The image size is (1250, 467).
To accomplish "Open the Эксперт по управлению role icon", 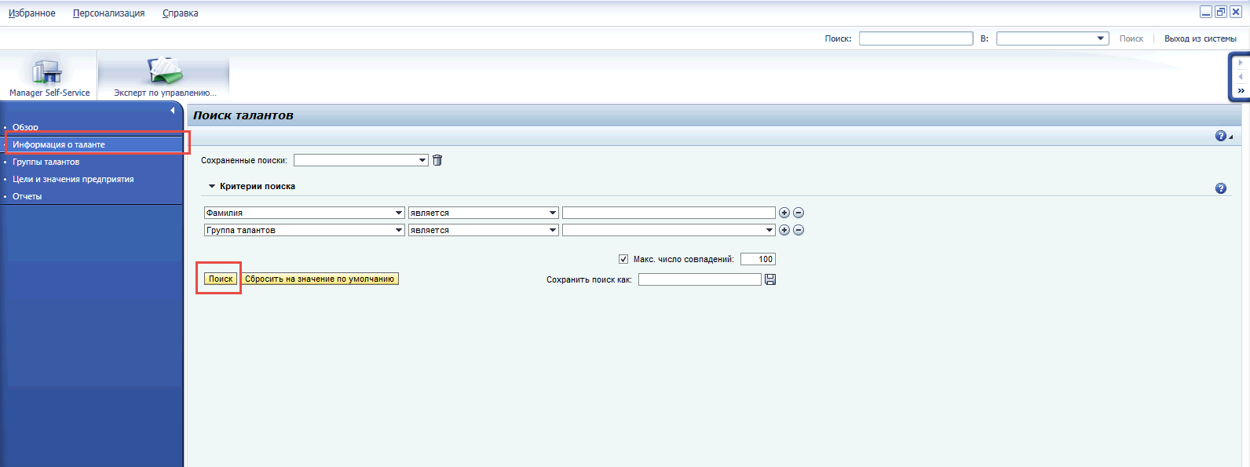I will point(165,71).
